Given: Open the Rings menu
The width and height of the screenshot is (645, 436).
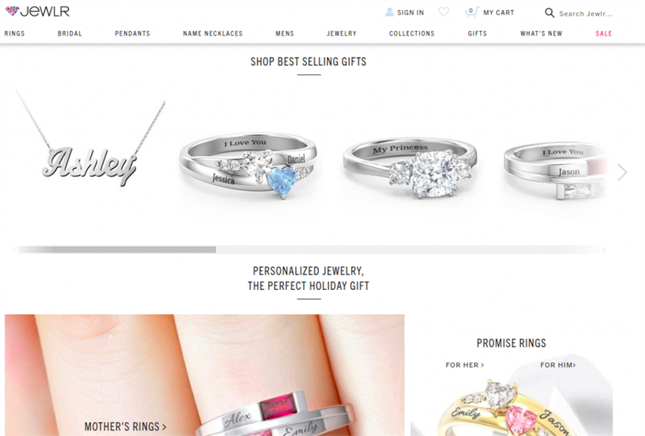Looking at the screenshot, I should 14,33.
